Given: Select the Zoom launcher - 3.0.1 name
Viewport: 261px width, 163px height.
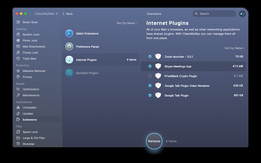Looking at the screenshot, I should click(x=179, y=57).
